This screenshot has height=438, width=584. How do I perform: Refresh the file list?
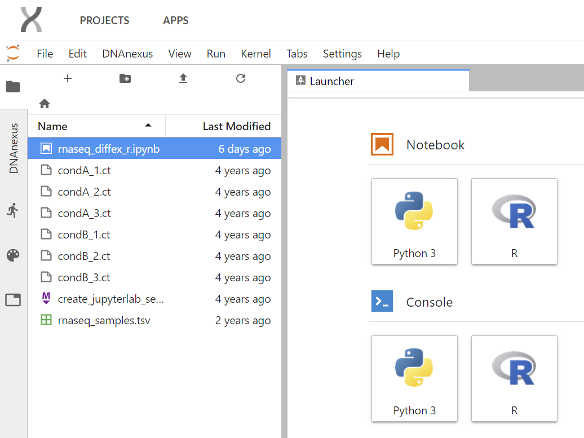tap(241, 79)
